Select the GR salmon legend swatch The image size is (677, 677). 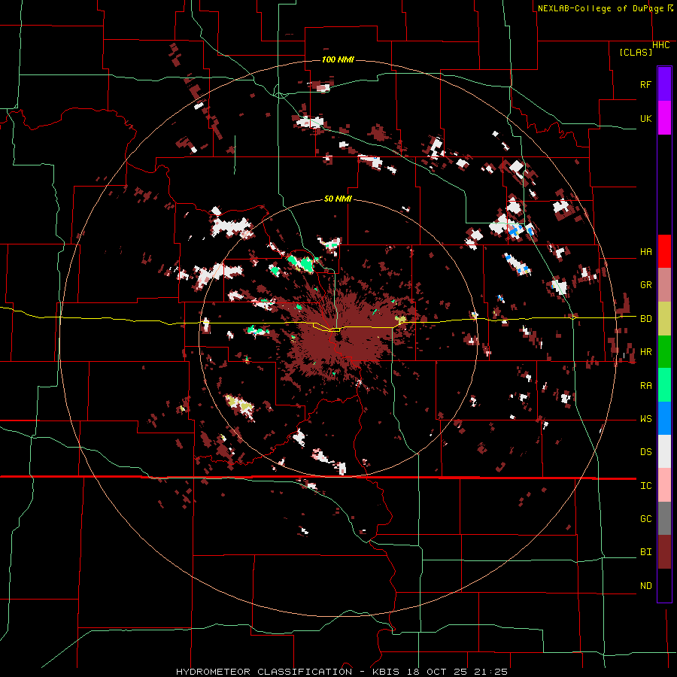(664, 285)
